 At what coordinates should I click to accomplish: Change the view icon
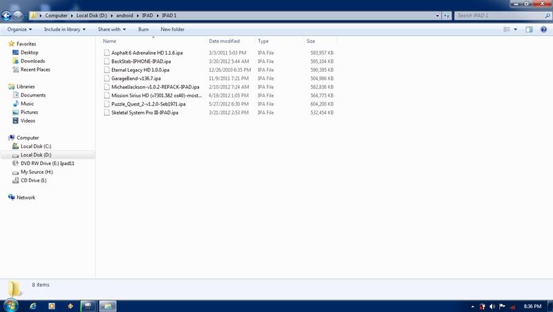(507, 29)
